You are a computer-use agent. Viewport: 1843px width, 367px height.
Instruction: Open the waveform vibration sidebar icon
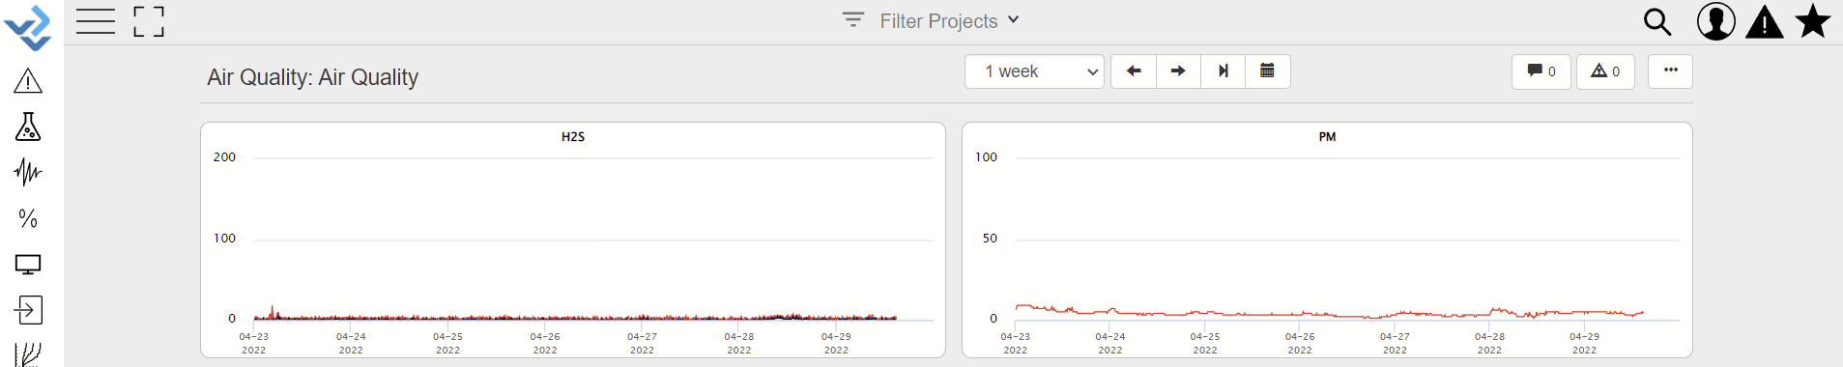[28, 172]
